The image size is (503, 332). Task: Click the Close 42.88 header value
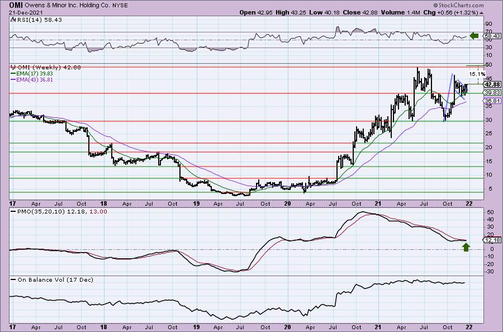pos(359,12)
